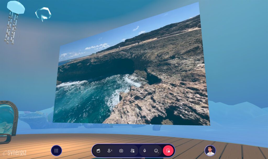Click the hanging jellyfish decoration

coord(14,21)
